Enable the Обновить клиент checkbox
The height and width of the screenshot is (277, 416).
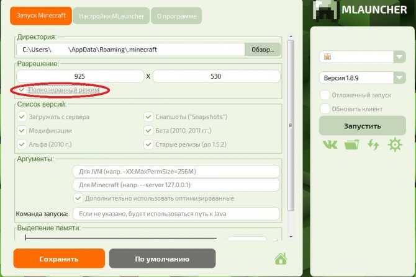325,109
